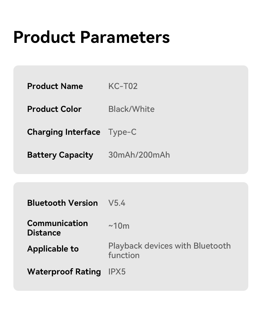The height and width of the screenshot is (333, 261).
Task: Select the Charging Interface label
Action: click(x=64, y=132)
